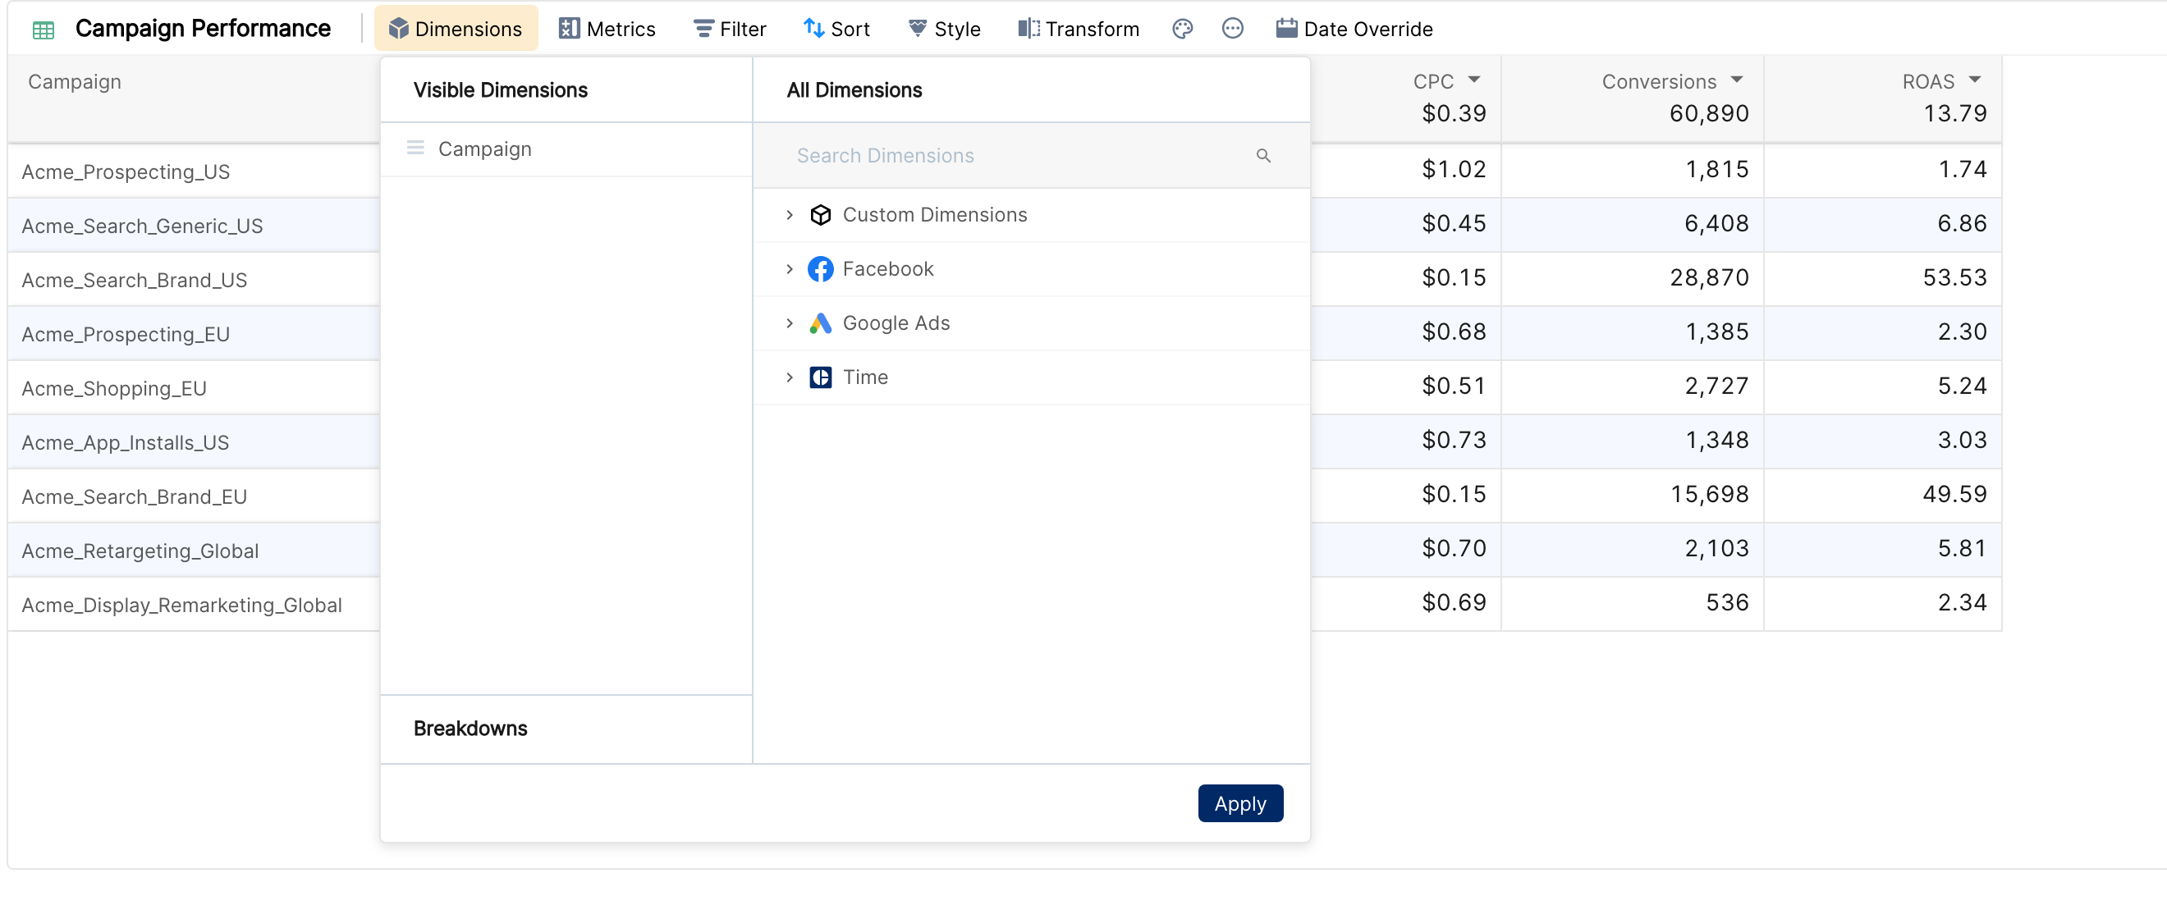The width and height of the screenshot is (2167, 919).
Task: Click the table widget icon beside title
Action: (43, 30)
